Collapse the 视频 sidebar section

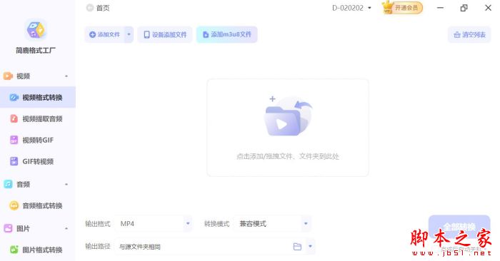(x=66, y=76)
